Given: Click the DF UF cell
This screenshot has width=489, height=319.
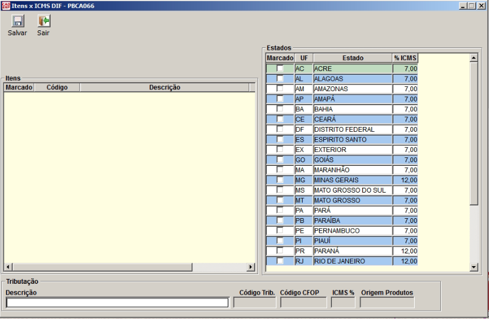Looking at the screenshot, I should (304, 129).
